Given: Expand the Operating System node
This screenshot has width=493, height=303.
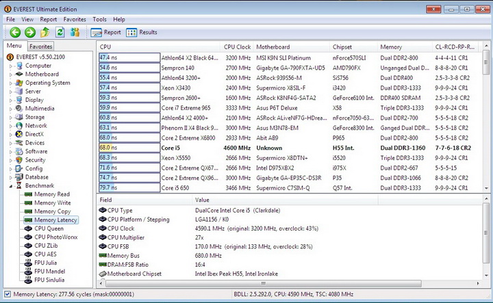Looking at the screenshot, I should (11, 83).
